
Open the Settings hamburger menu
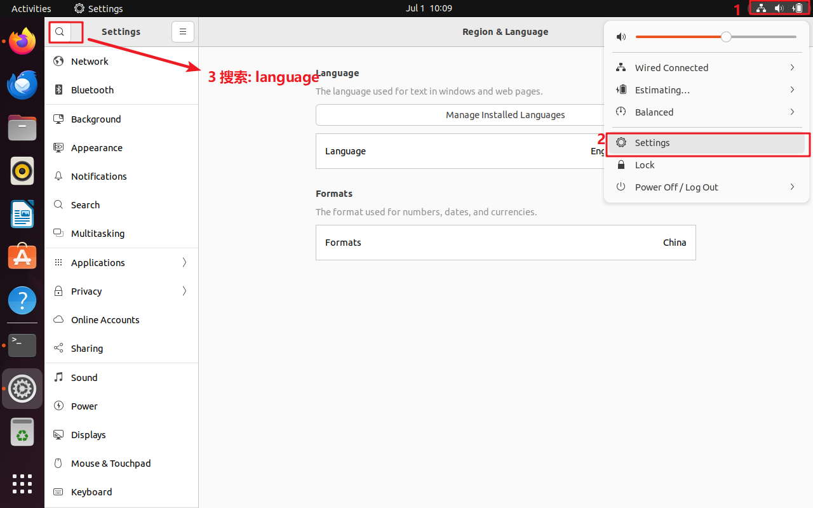click(x=183, y=32)
